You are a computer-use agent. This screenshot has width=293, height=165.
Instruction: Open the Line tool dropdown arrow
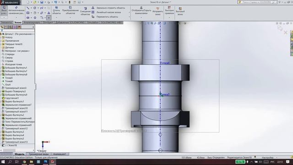pyautogui.click(x=31, y=8)
